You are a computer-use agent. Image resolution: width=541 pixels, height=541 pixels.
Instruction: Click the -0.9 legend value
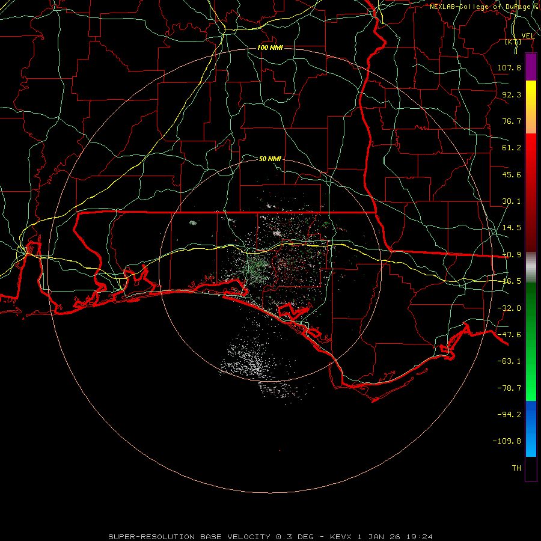(512, 255)
